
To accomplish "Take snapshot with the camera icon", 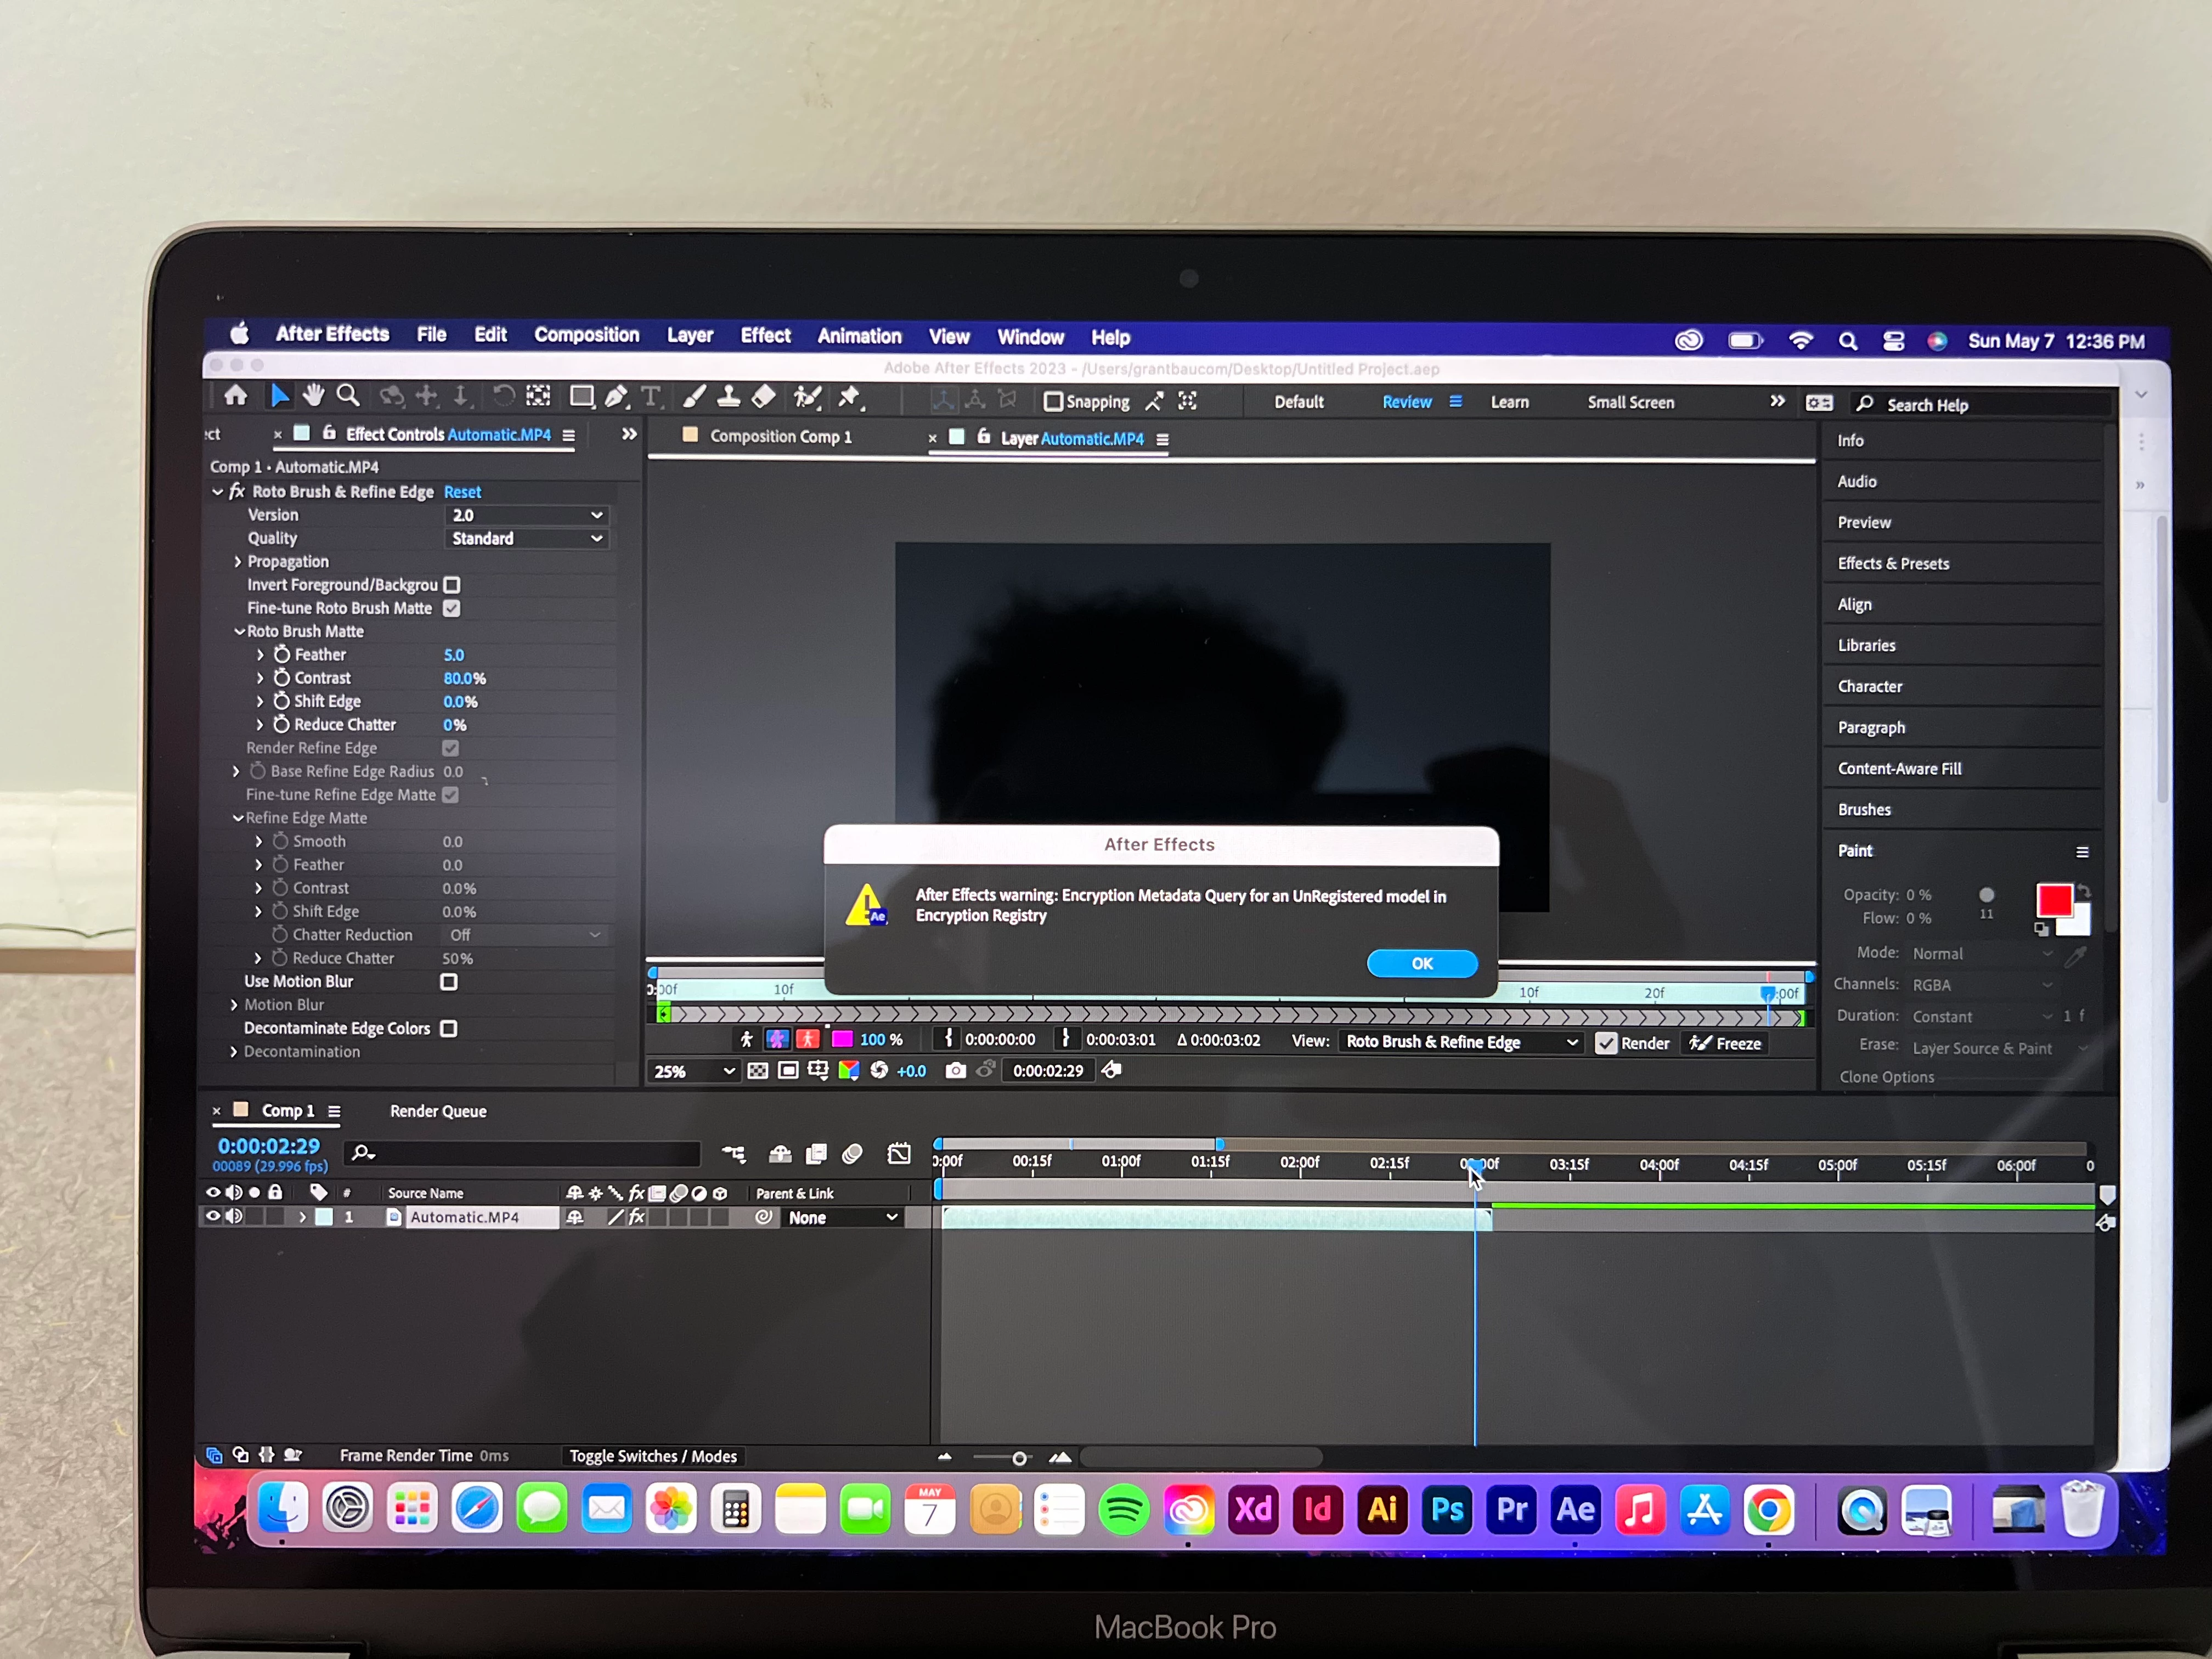I will 956,1070.
